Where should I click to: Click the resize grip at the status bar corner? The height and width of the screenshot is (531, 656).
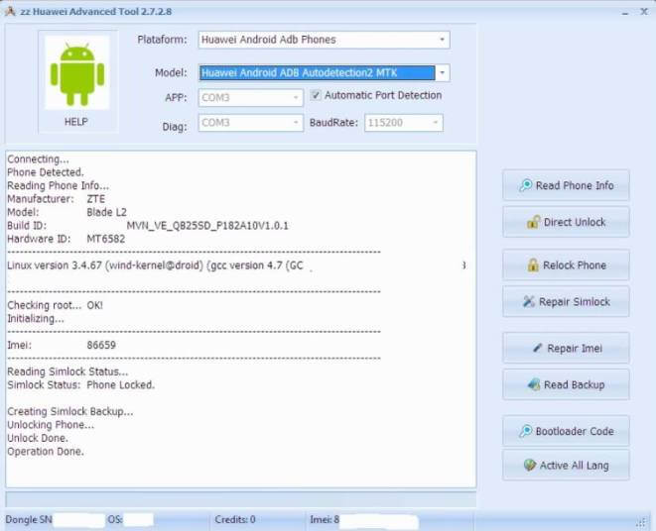pyautogui.click(x=641, y=521)
